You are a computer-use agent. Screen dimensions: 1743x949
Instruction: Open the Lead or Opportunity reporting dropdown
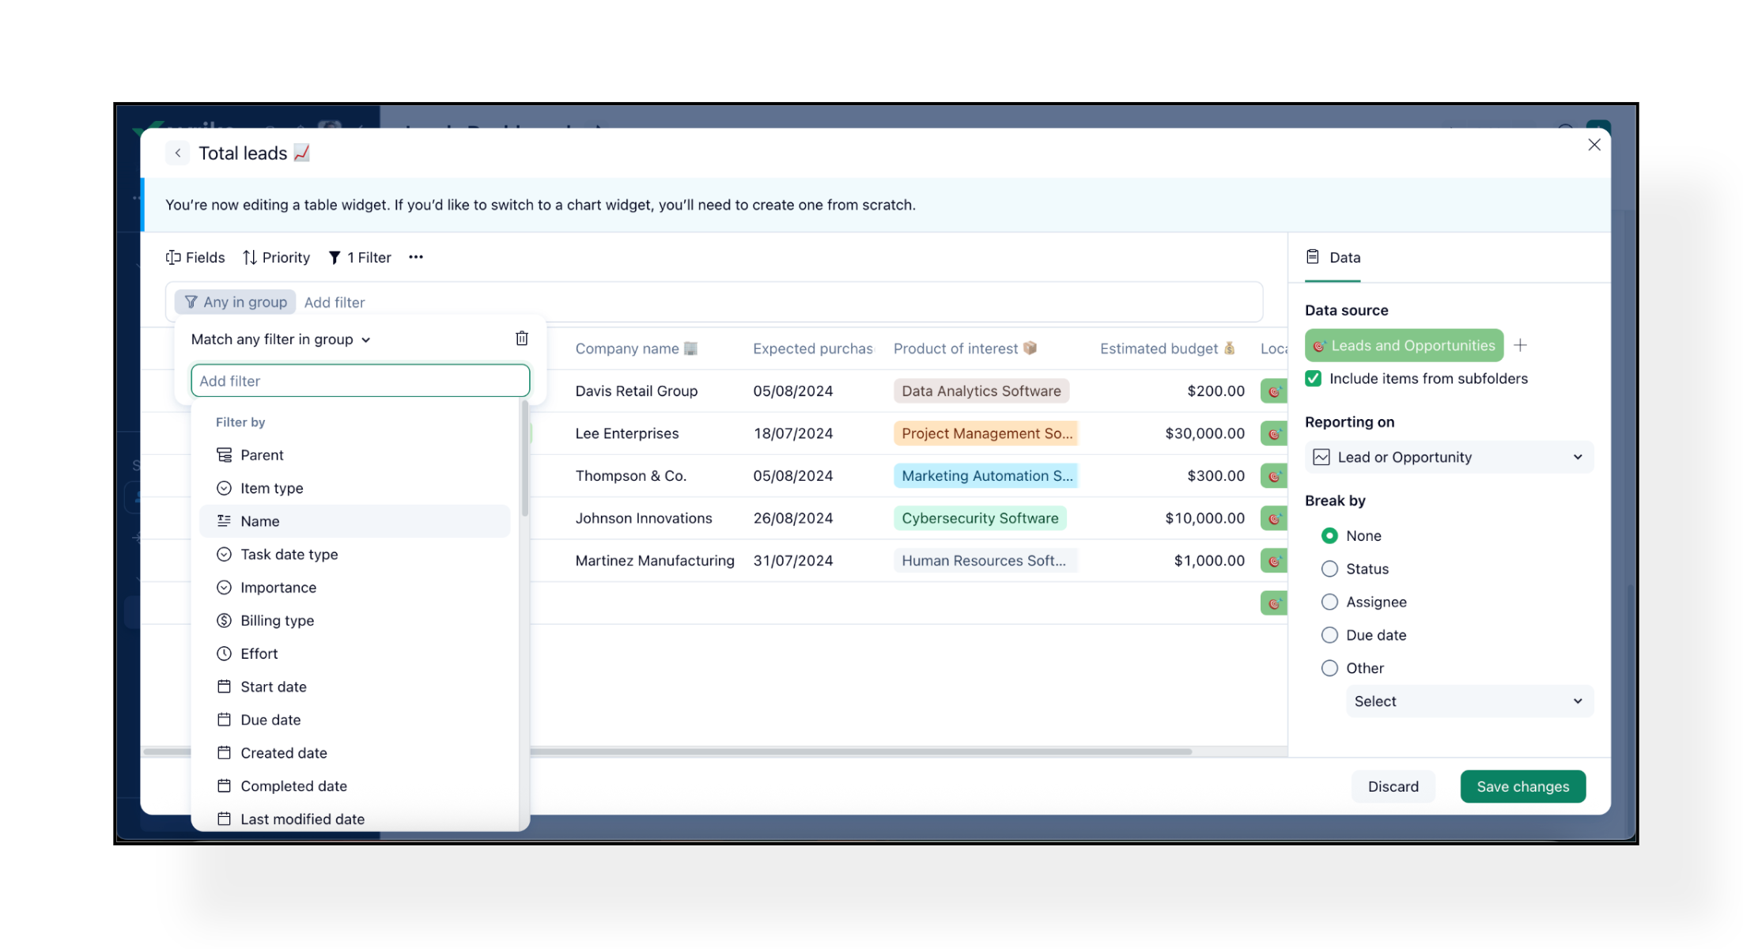pyautogui.click(x=1449, y=457)
